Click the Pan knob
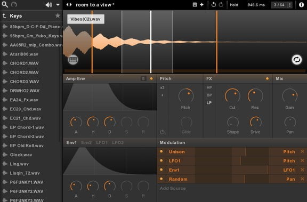 pyautogui.click(x=290, y=123)
